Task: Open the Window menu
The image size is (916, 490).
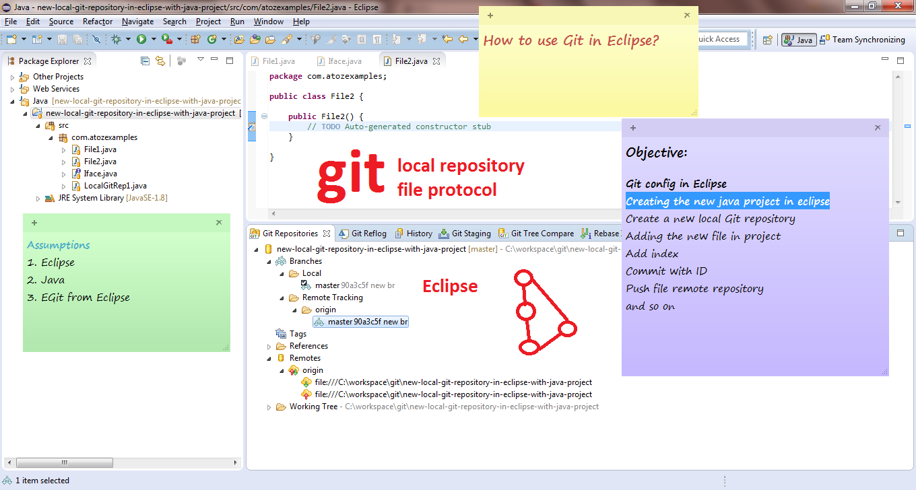Action: [269, 22]
